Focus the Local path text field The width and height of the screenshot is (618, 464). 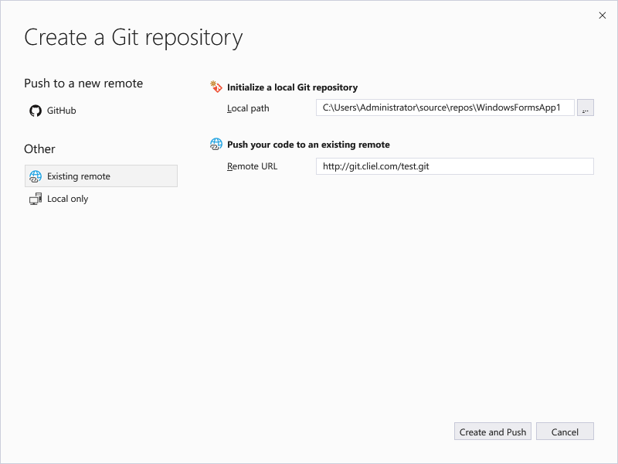coord(445,107)
